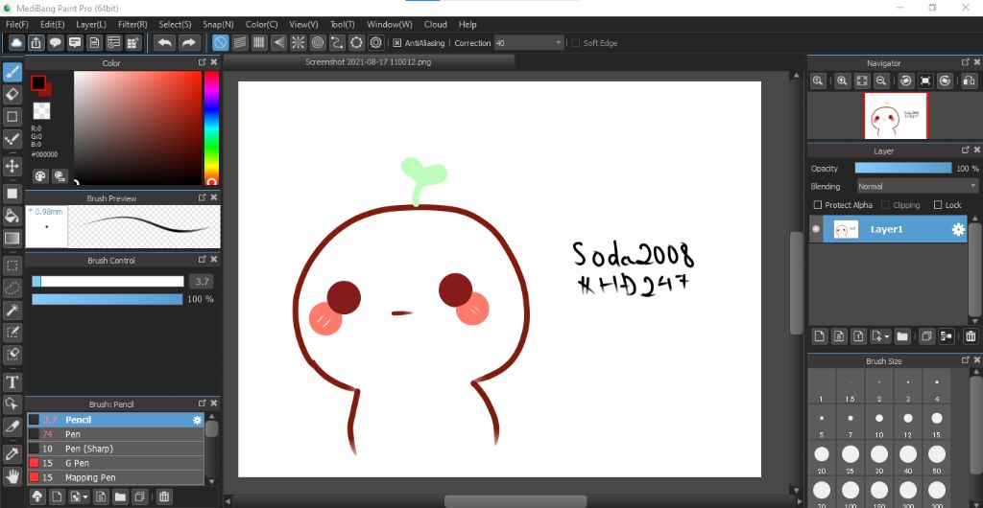Choose brush size 10 preset
Viewport: 983px width, 508px height.
(879, 423)
